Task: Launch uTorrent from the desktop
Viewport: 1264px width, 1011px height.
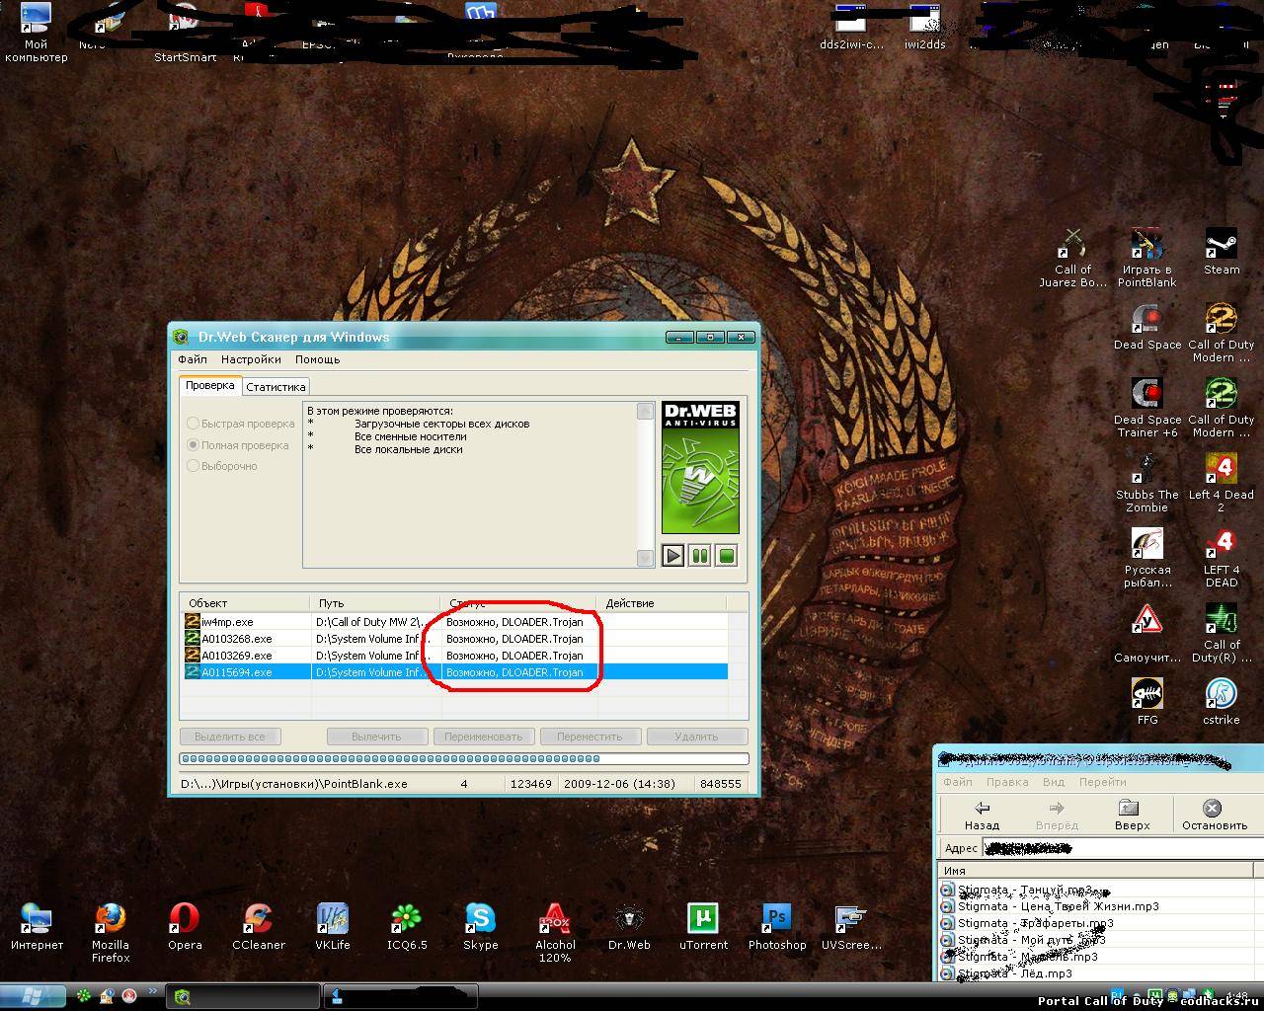Action: pyautogui.click(x=703, y=926)
